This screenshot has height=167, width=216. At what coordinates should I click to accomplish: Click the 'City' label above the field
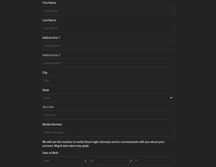pyautogui.click(x=45, y=72)
